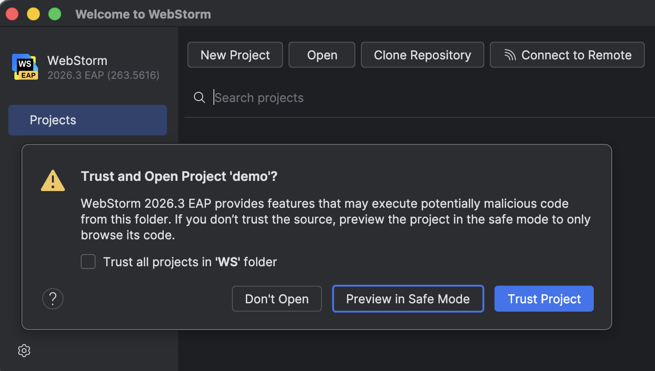655x371 pixels.
Task: Click Connect to Remote button
Action: pyautogui.click(x=567, y=55)
